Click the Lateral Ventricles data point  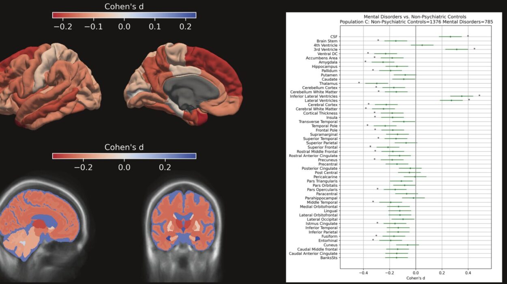click(451, 100)
